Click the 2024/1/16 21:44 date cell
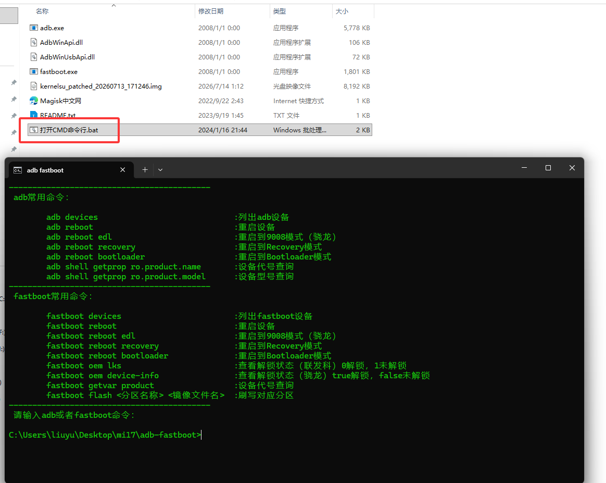 coord(223,130)
